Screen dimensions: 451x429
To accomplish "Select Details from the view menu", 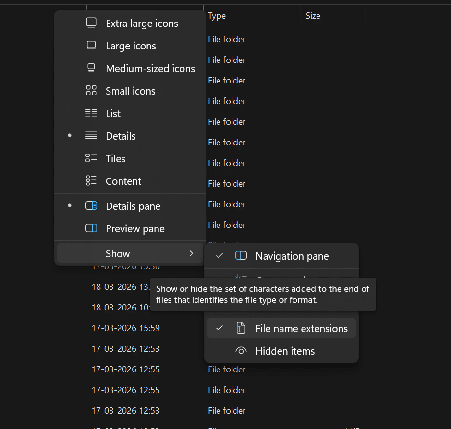I will point(120,136).
